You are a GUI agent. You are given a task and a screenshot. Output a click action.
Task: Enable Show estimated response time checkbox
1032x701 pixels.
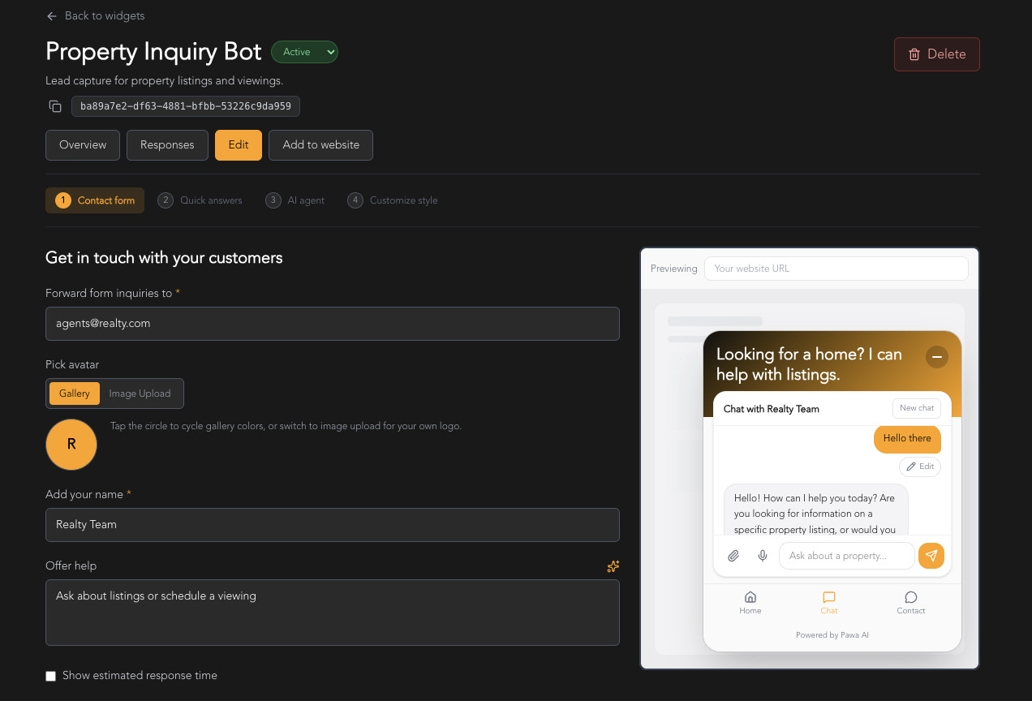click(51, 676)
